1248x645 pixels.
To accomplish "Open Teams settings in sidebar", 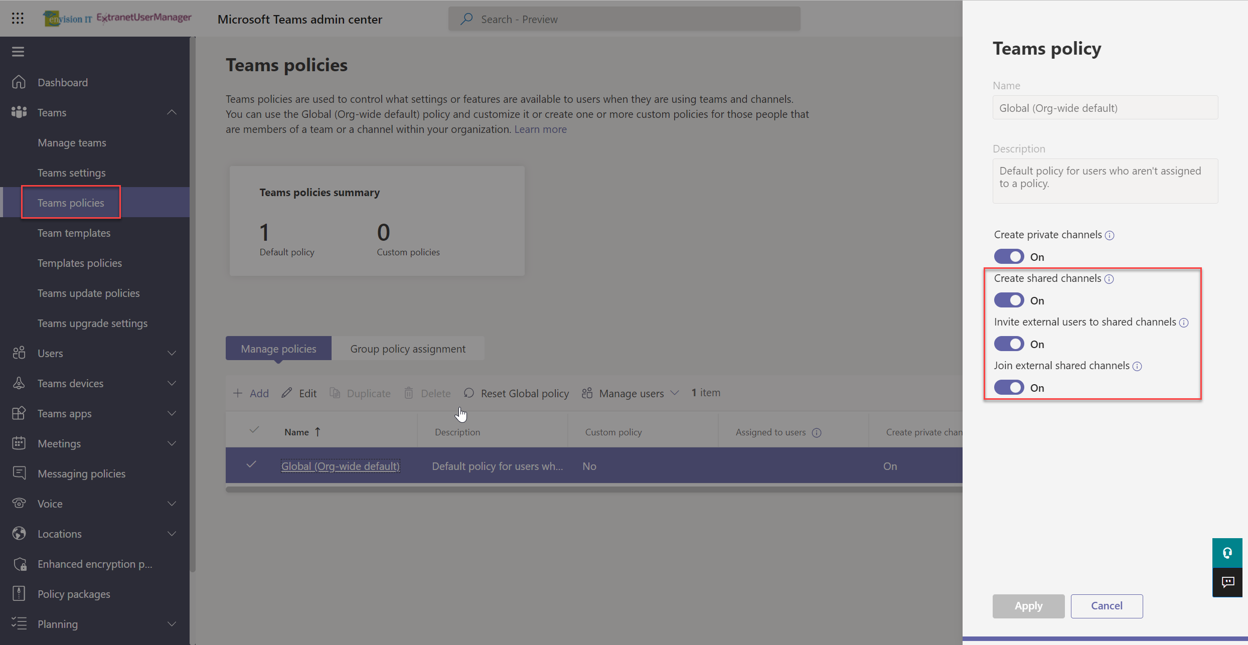I will pyautogui.click(x=72, y=173).
